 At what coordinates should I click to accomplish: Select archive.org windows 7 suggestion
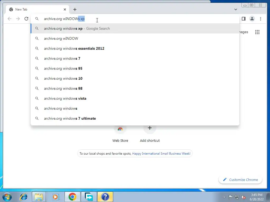click(x=135, y=58)
